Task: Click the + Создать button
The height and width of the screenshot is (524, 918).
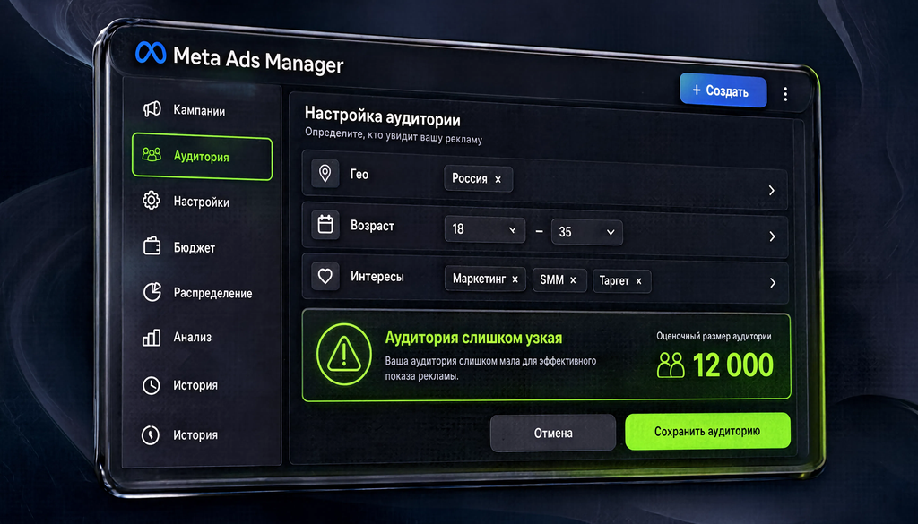Action: click(x=723, y=90)
